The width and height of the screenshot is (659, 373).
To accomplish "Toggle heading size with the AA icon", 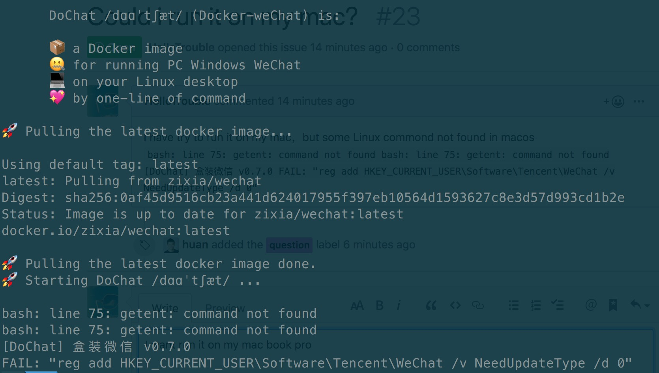I will click(358, 305).
